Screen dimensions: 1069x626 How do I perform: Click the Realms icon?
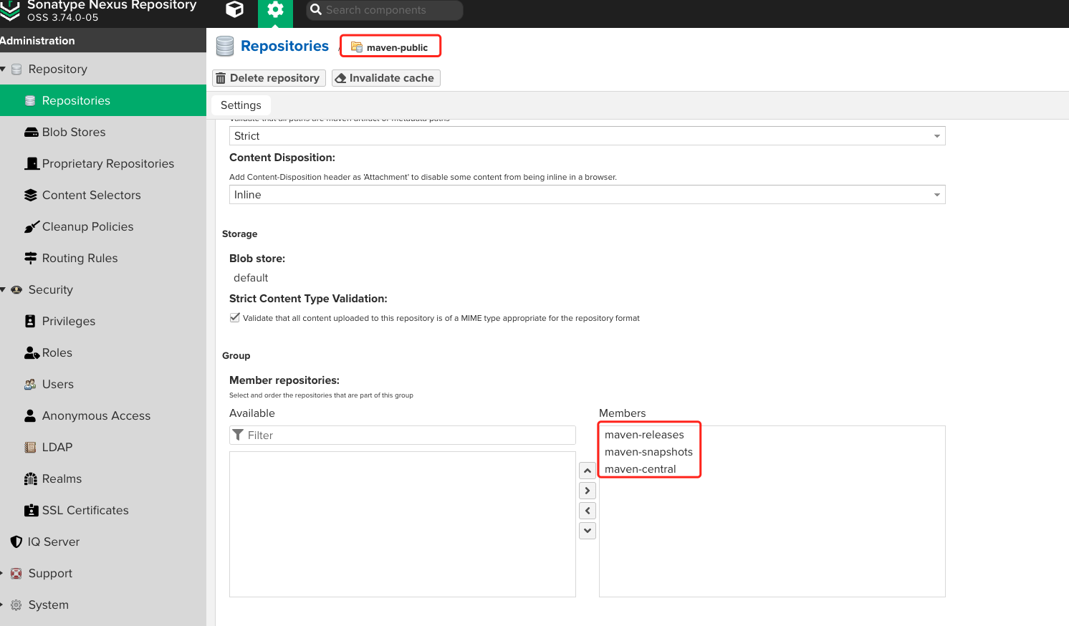pyautogui.click(x=30, y=479)
